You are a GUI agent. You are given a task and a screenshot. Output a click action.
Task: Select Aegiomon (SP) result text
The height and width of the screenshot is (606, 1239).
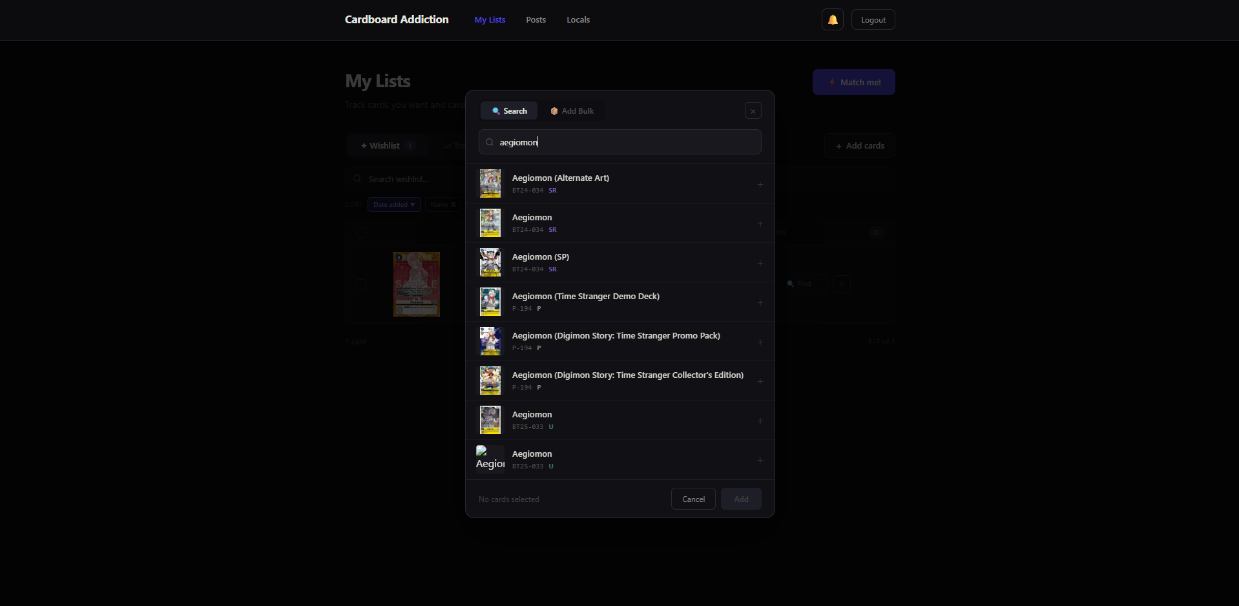click(541, 257)
